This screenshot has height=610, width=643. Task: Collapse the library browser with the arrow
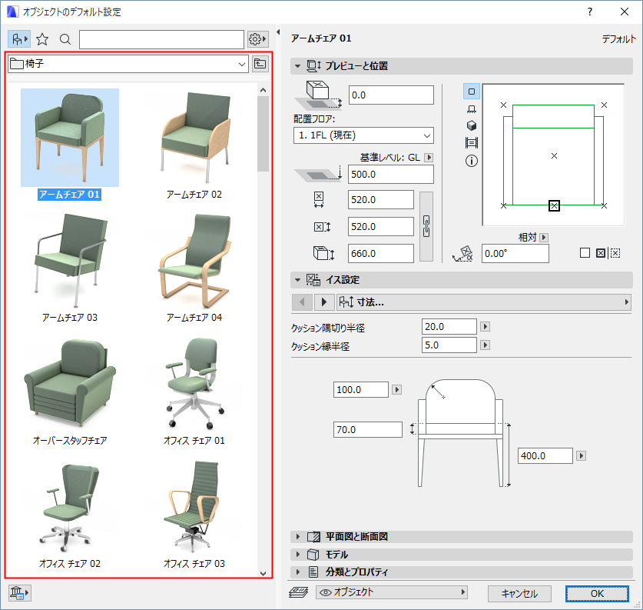tap(278, 32)
